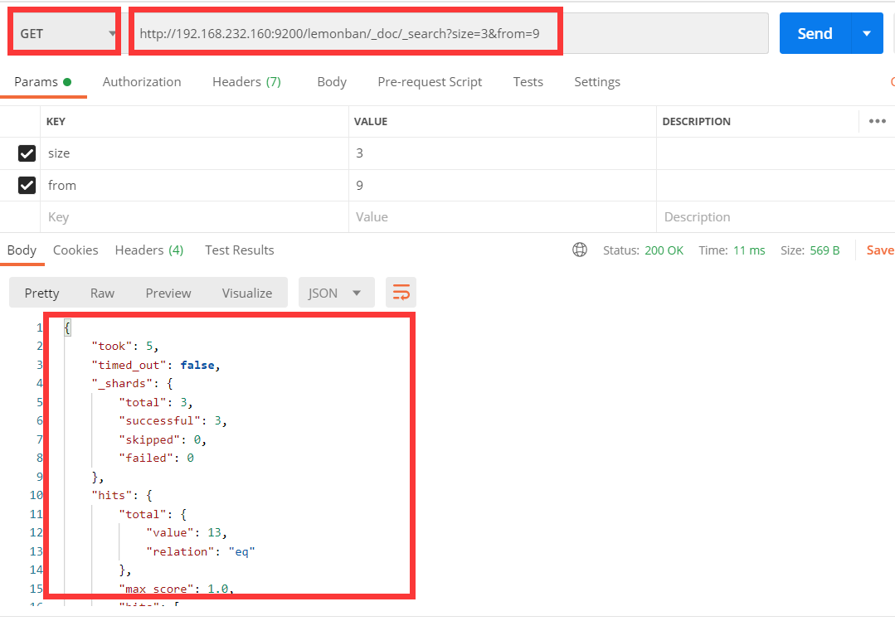Click the request URL field
This screenshot has height=621, width=895.
point(448,34)
